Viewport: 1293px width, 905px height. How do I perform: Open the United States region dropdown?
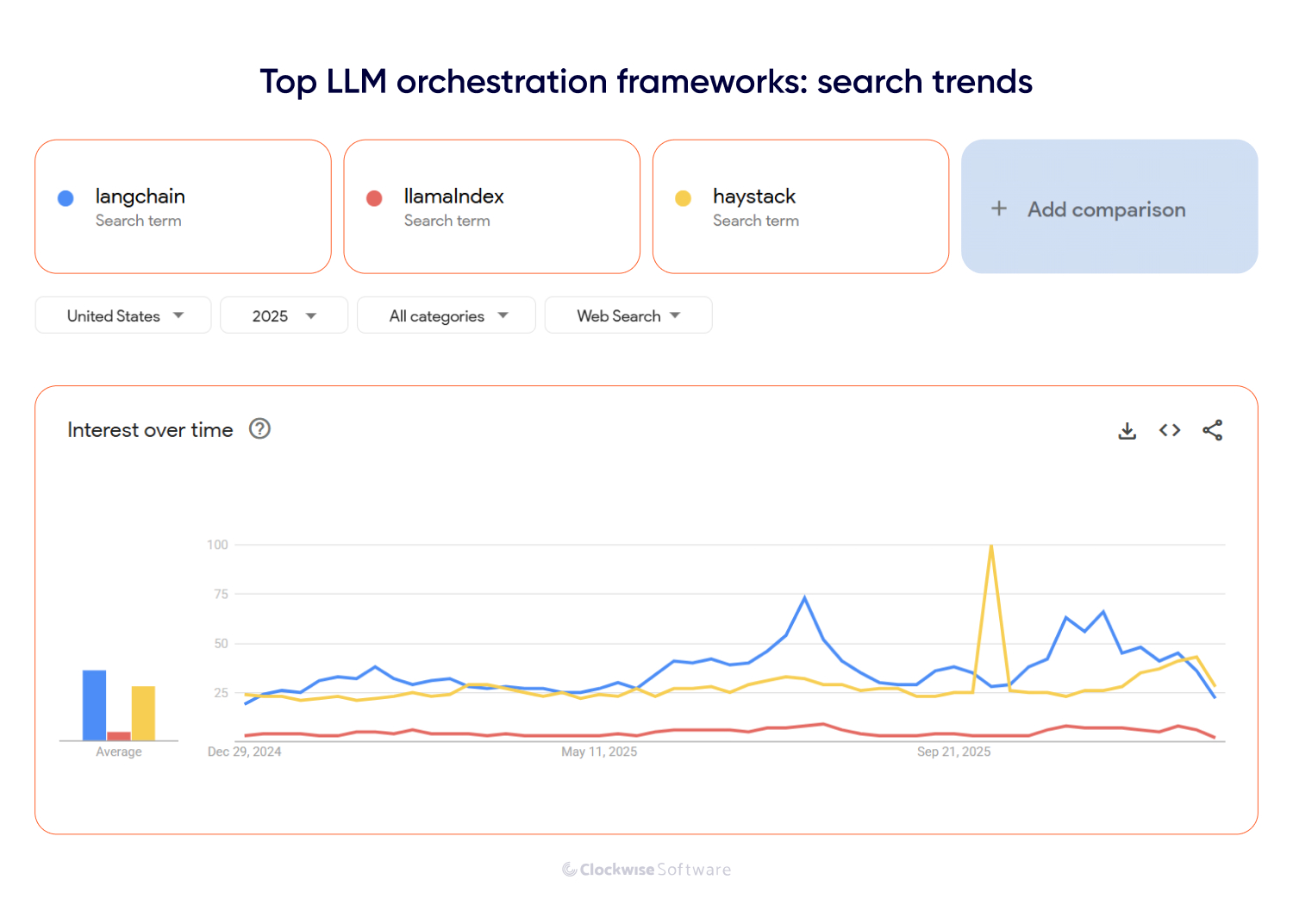click(122, 315)
